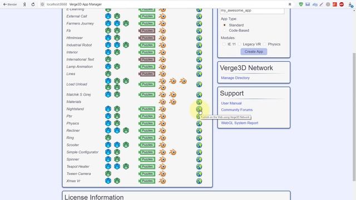Click the browser reload icon

pyautogui.click(x=33, y=4)
